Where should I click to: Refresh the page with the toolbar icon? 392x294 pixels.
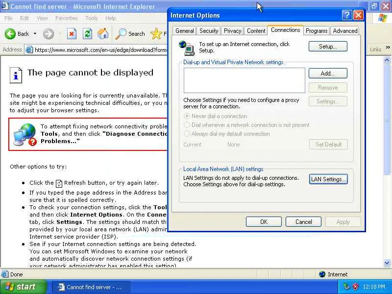coord(88,34)
